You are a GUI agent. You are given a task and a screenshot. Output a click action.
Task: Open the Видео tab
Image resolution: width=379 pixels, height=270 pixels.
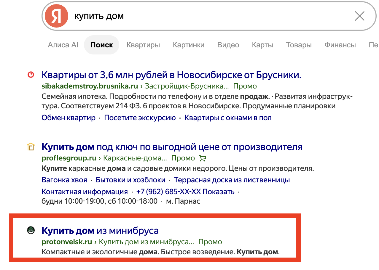[x=228, y=45]
